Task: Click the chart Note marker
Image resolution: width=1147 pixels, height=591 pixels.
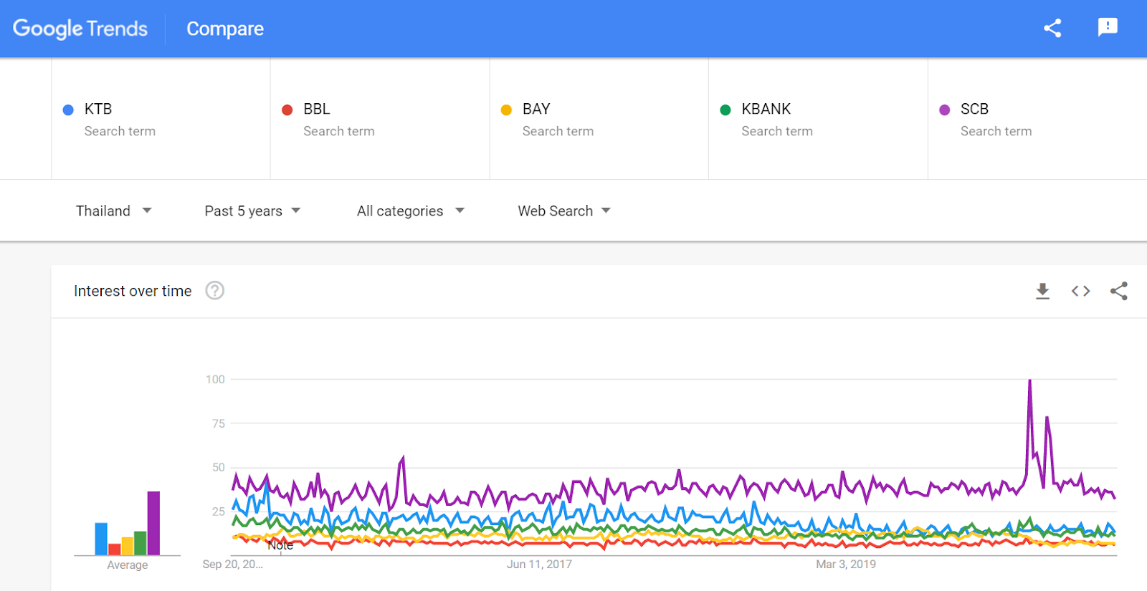Action: pyautogui.click(x=280, y=546)
